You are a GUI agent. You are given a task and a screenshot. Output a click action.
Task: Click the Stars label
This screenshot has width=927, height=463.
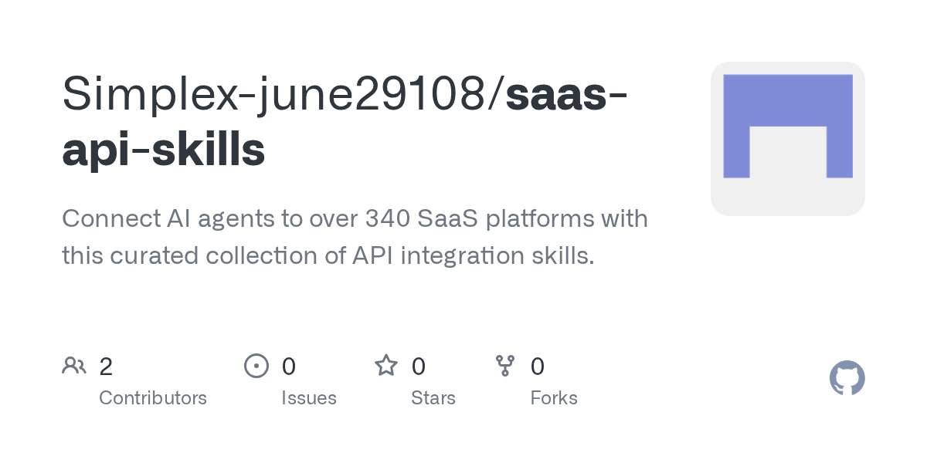[x=433, y=398]
